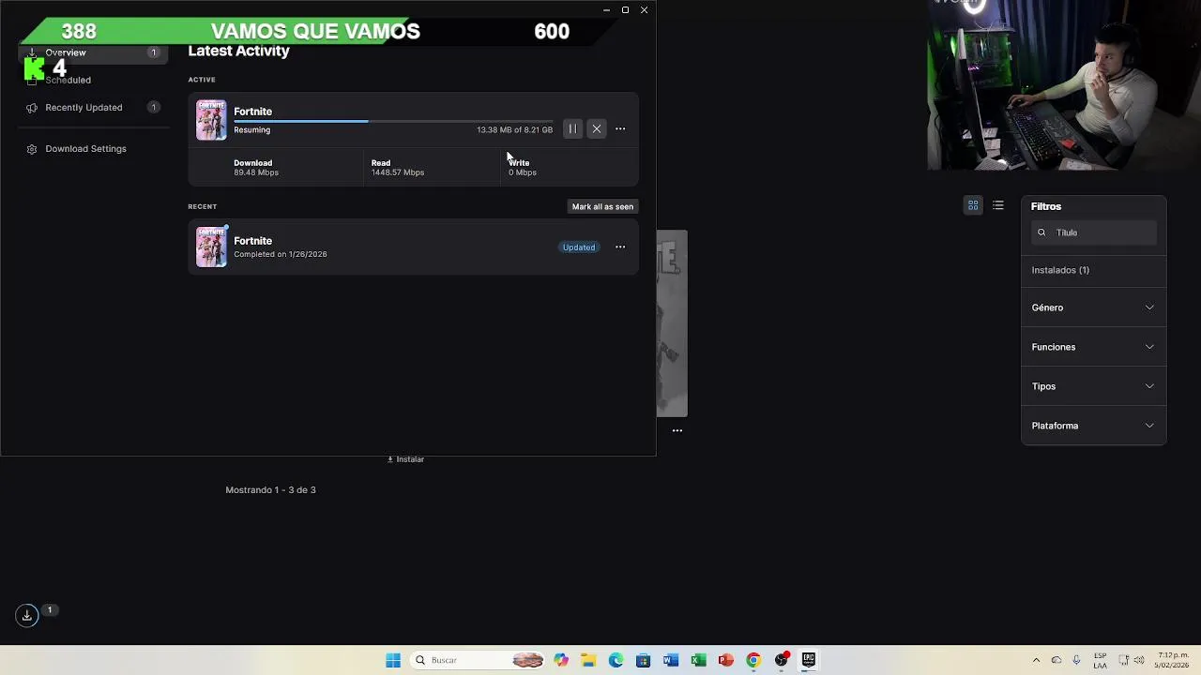
Task: Open the Recently Updated section
Action: point(92,107)
